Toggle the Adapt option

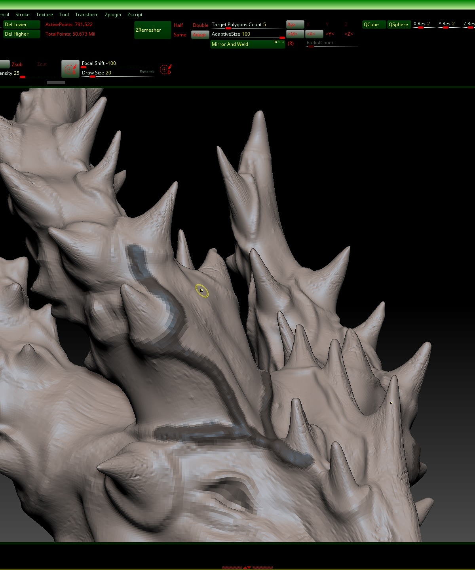200,35
